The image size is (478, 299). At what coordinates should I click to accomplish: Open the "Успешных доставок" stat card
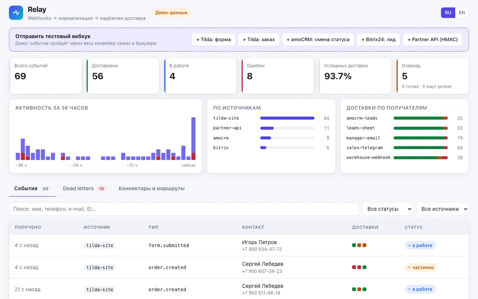point(355,76)
